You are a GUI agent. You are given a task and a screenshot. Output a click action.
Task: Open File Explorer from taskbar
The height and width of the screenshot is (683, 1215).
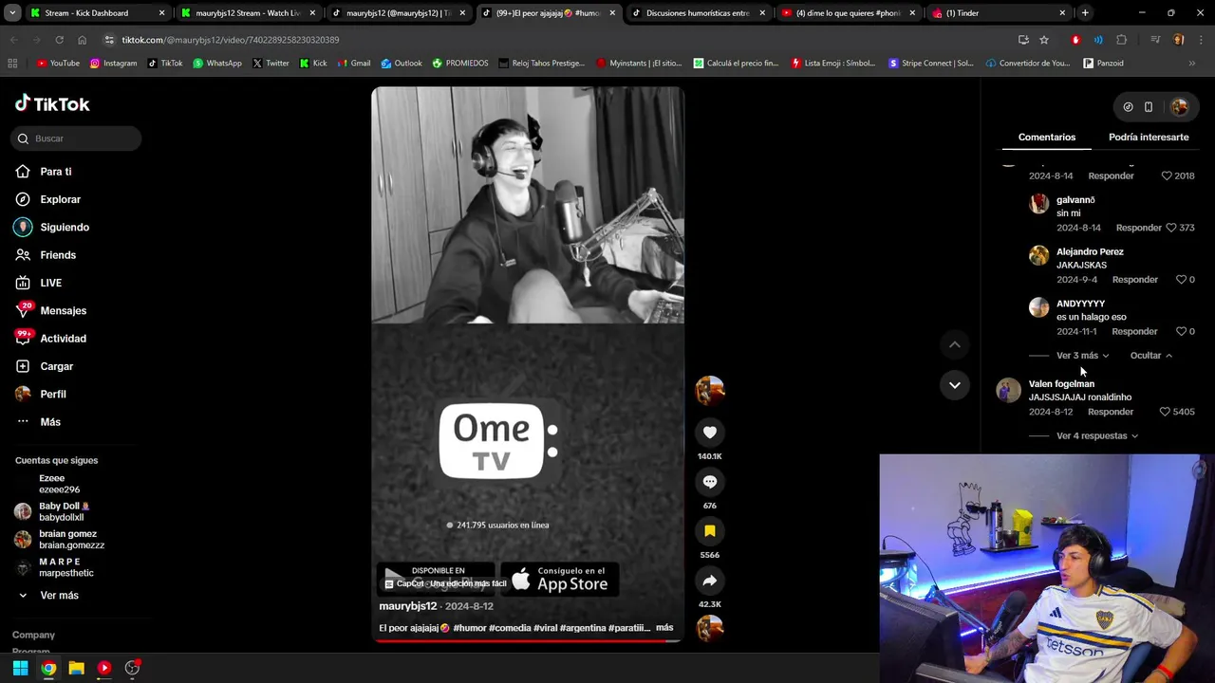coord(76,668)
